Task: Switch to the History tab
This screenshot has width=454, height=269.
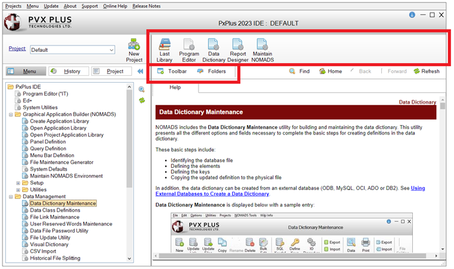Action: coord(66,71)
